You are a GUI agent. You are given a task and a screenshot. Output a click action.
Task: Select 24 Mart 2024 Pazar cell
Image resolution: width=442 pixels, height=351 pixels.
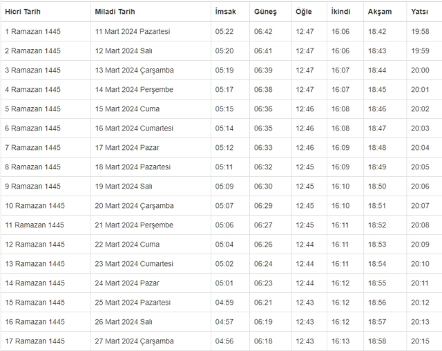click(124, 283)
